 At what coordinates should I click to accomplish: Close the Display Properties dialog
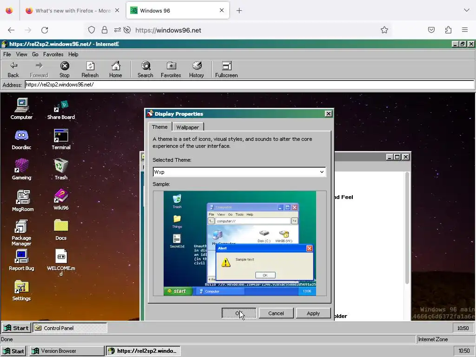(328, 113)
